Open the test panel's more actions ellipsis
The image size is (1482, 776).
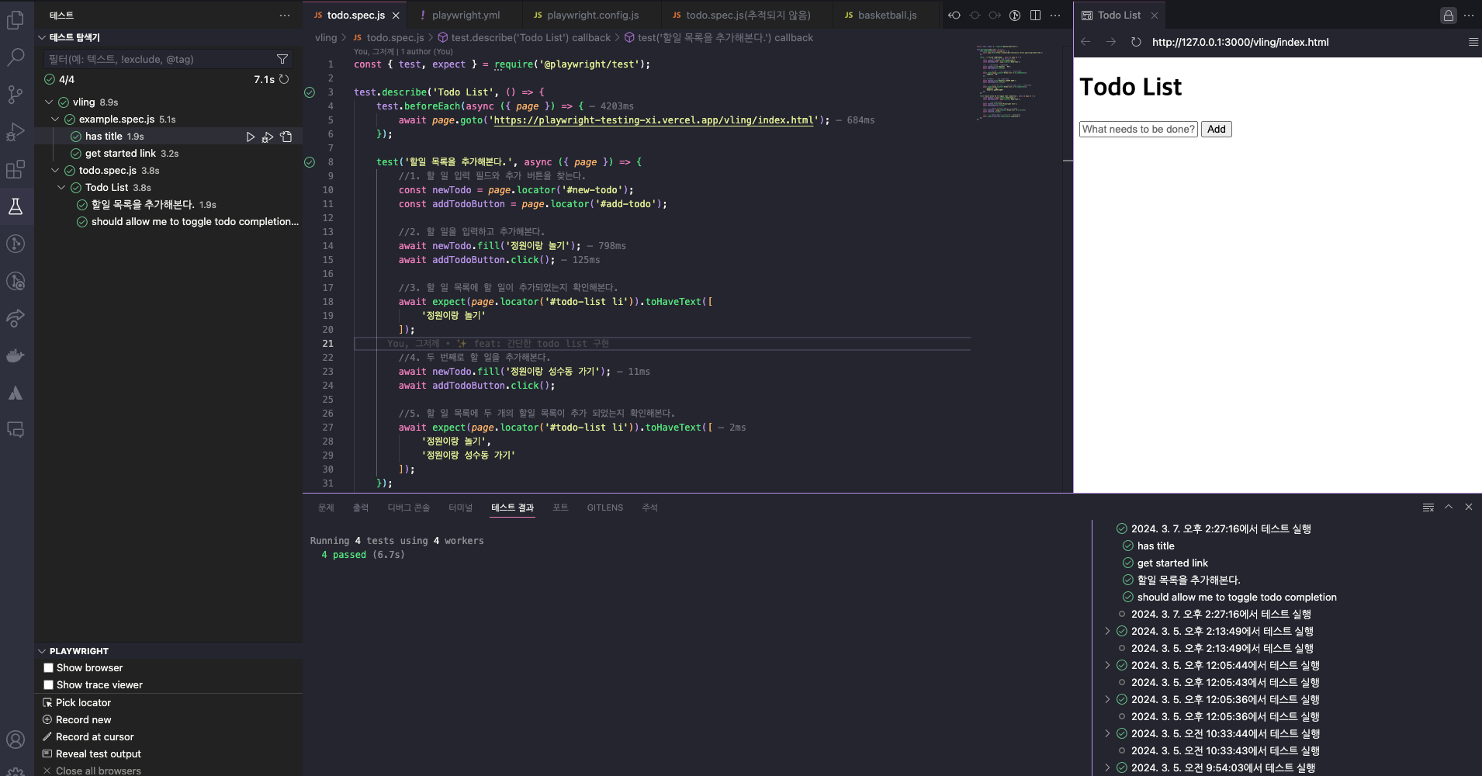click(285, 16)
